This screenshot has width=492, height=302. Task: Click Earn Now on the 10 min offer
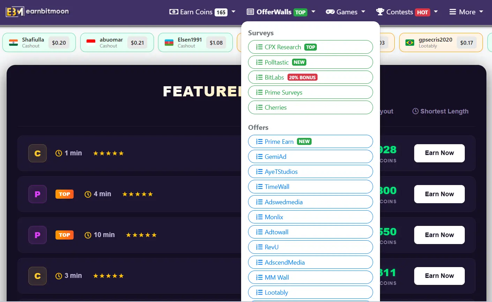coord(439,235)
